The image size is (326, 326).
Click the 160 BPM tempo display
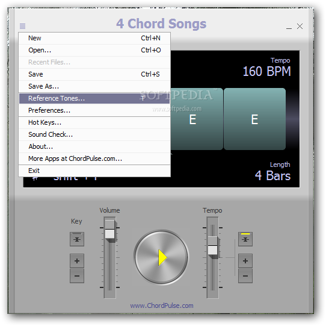point(266,72)
